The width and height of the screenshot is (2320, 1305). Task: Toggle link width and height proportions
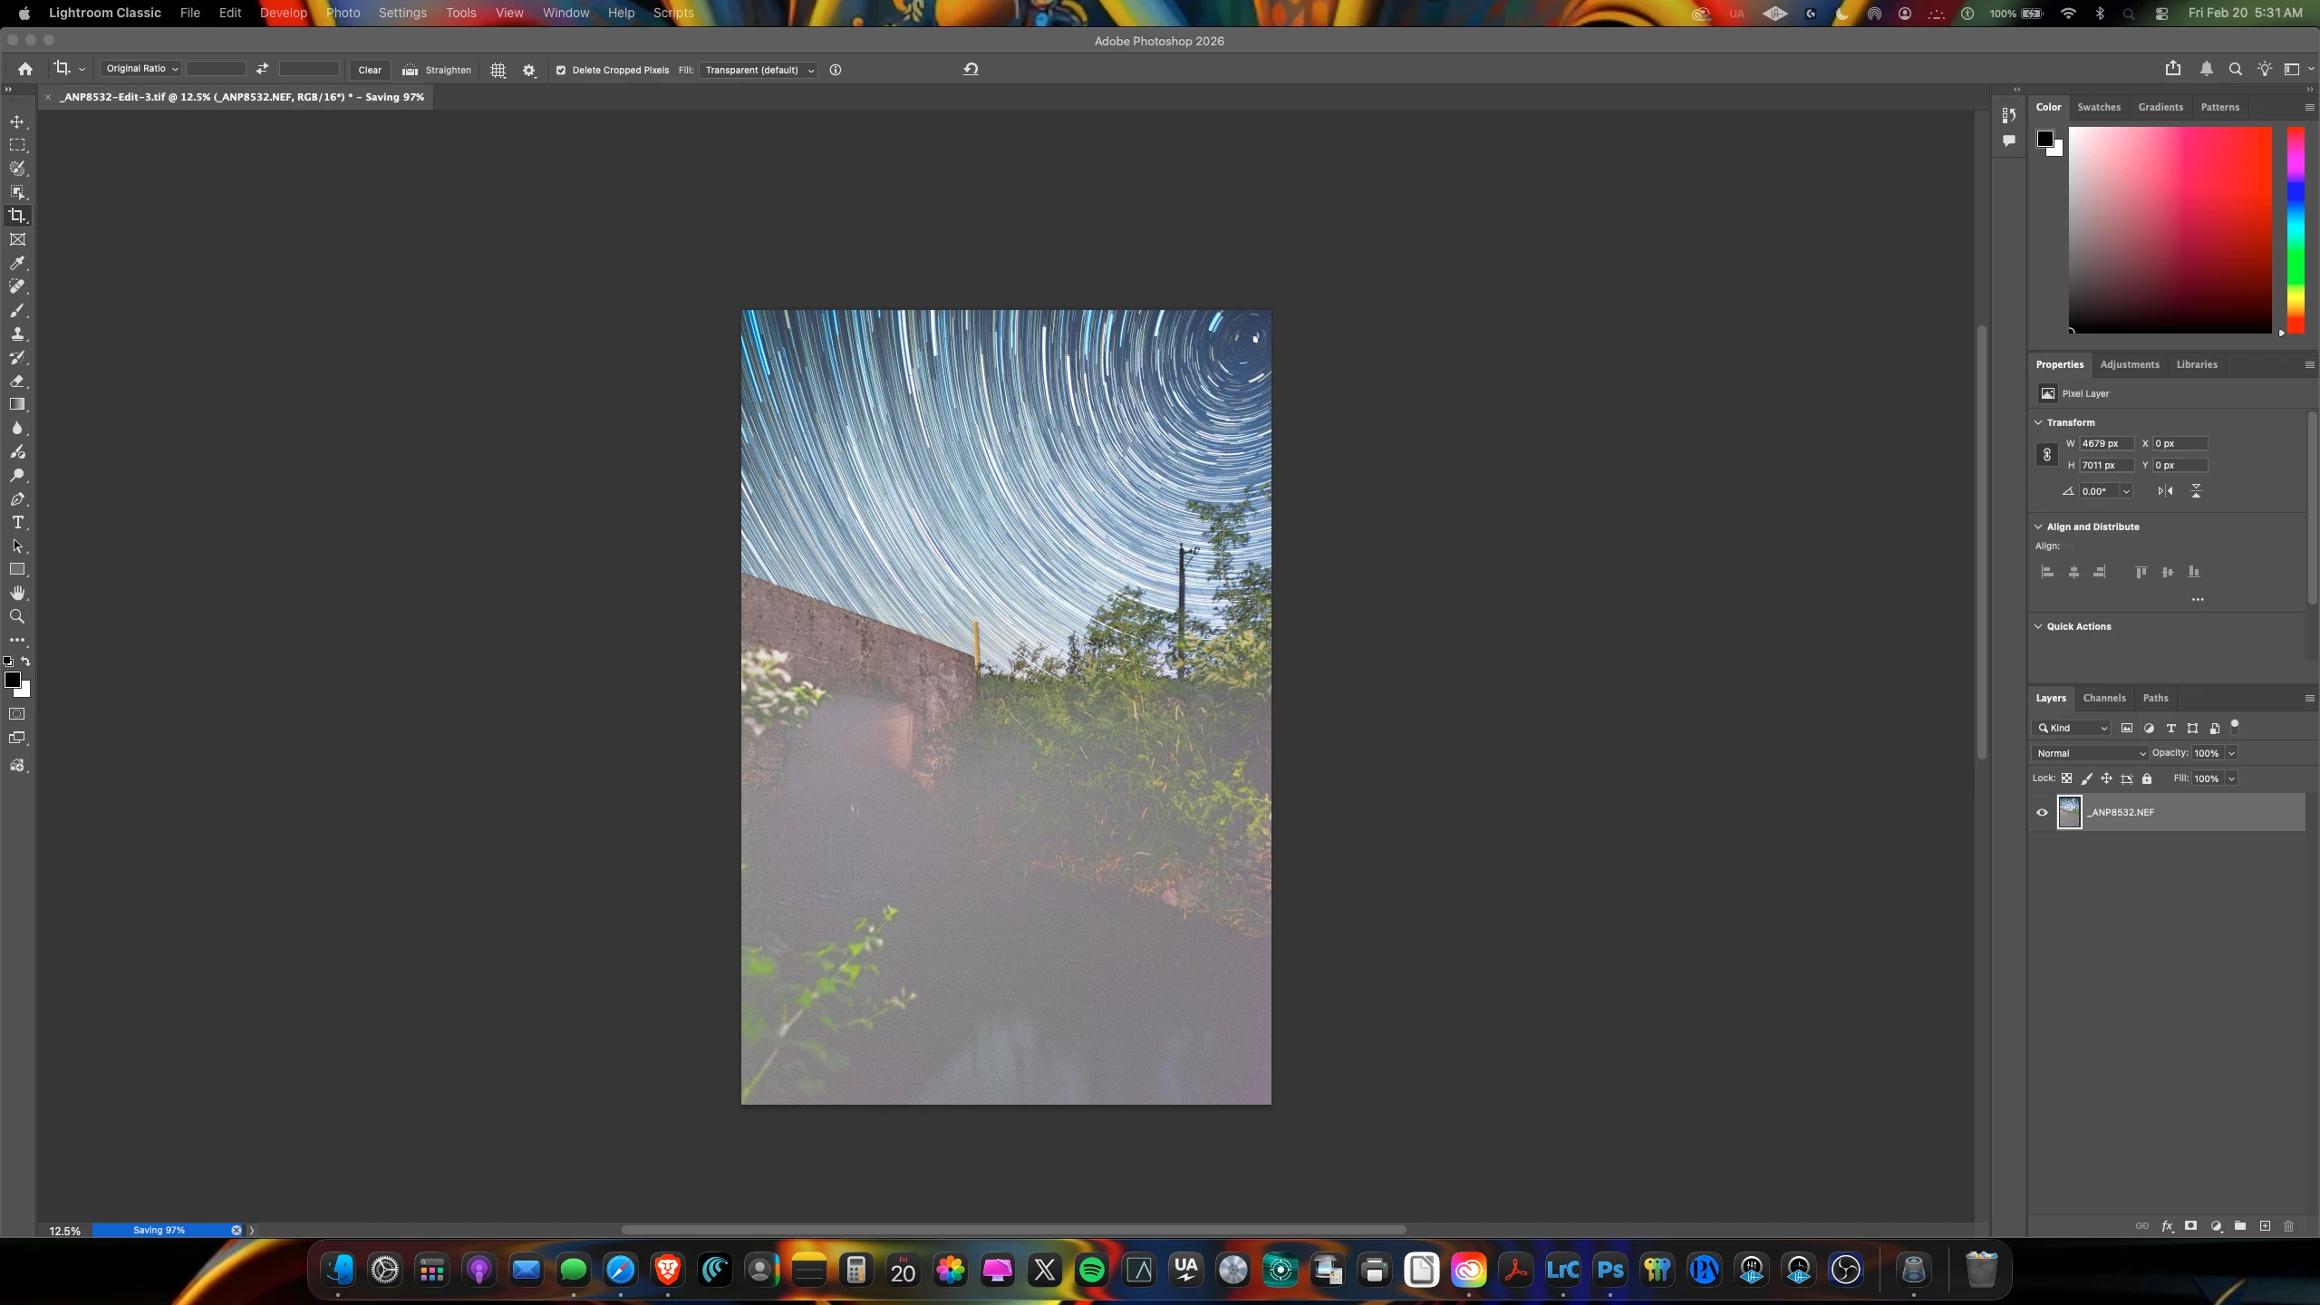(x=2046, y=454)
